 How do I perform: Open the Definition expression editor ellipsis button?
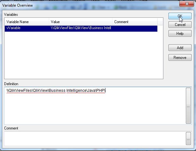tap(188, 106)
